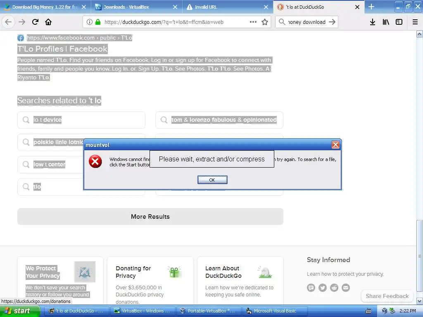Click the DuckDuckGo egg illustration icon
The height and width of the screenshot is (317, 423).
pyautogui.click(x=265, y=272)
